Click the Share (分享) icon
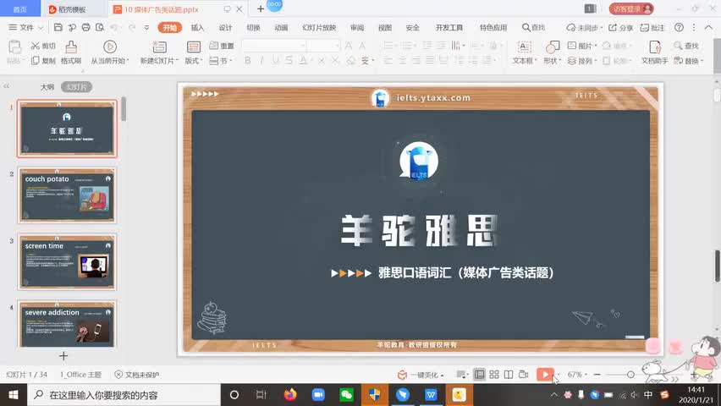The width and height of the screenshot is (721, 406). point(613,28)
